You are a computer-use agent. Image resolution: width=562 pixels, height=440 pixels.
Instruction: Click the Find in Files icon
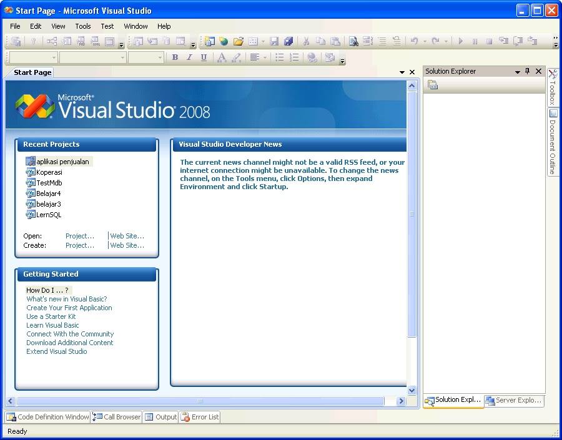pyautogui.click(x=353, y=41)
